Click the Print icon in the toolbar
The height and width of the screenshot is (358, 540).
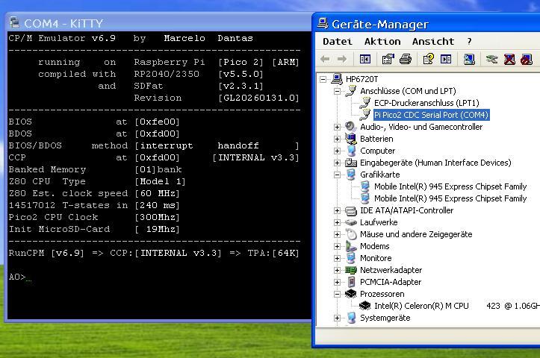tap(406, 59)
